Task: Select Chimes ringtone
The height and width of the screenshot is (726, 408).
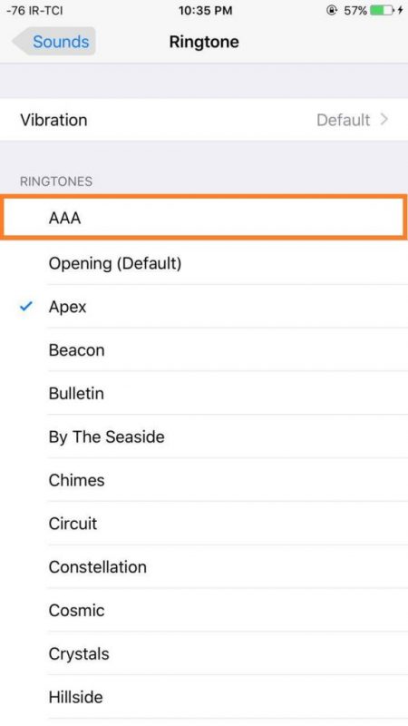Action: (x=204, y=480)
